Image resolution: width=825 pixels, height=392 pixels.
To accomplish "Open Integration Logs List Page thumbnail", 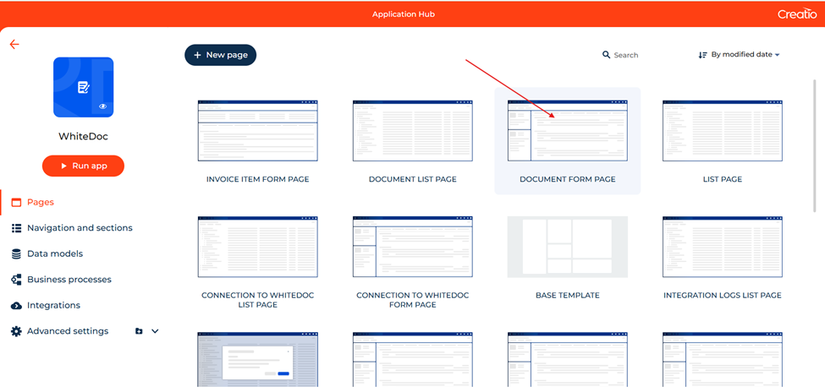I will [x=723, y=247].
